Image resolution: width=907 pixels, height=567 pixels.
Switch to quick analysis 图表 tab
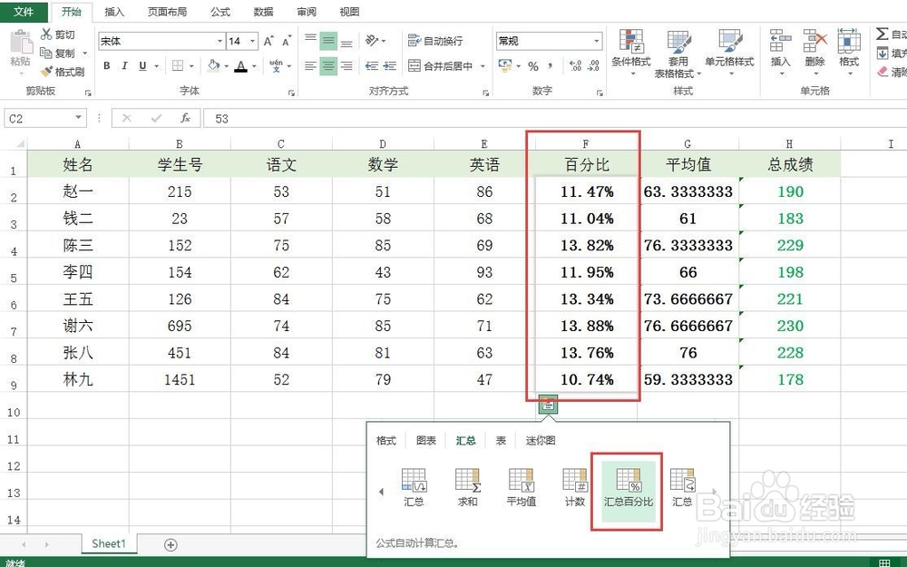(x=426, y=440)
